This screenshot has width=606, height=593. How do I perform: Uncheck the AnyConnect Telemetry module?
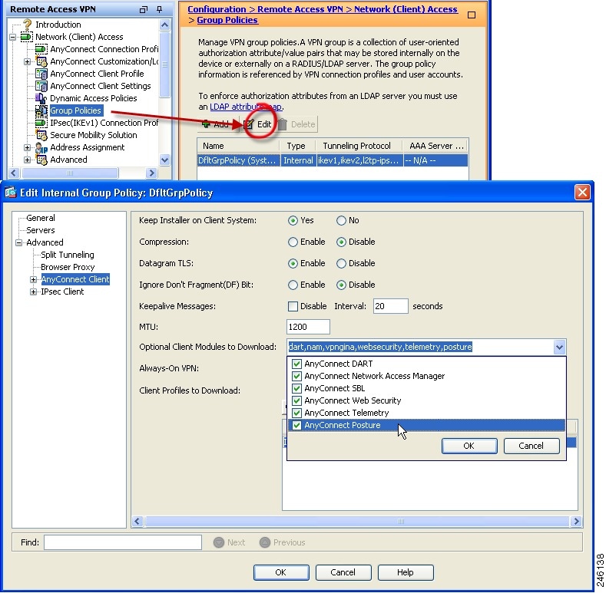click(296, 413)
